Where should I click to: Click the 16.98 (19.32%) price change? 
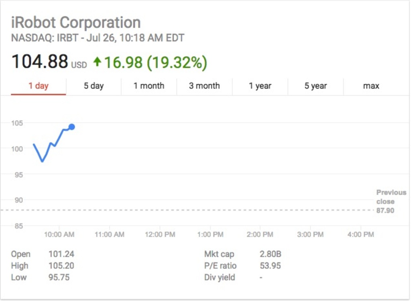[x=155, y=62]
